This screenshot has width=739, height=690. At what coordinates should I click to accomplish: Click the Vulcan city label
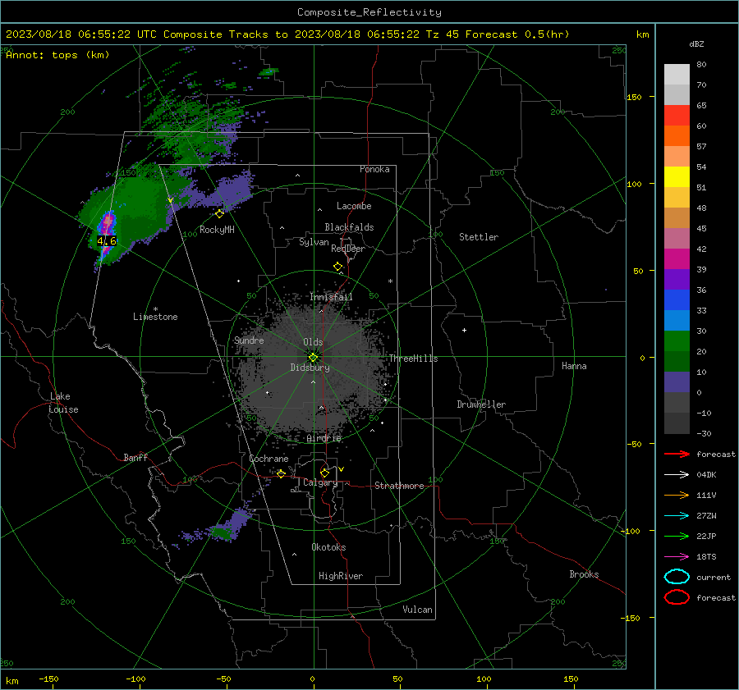coord(418,610)
